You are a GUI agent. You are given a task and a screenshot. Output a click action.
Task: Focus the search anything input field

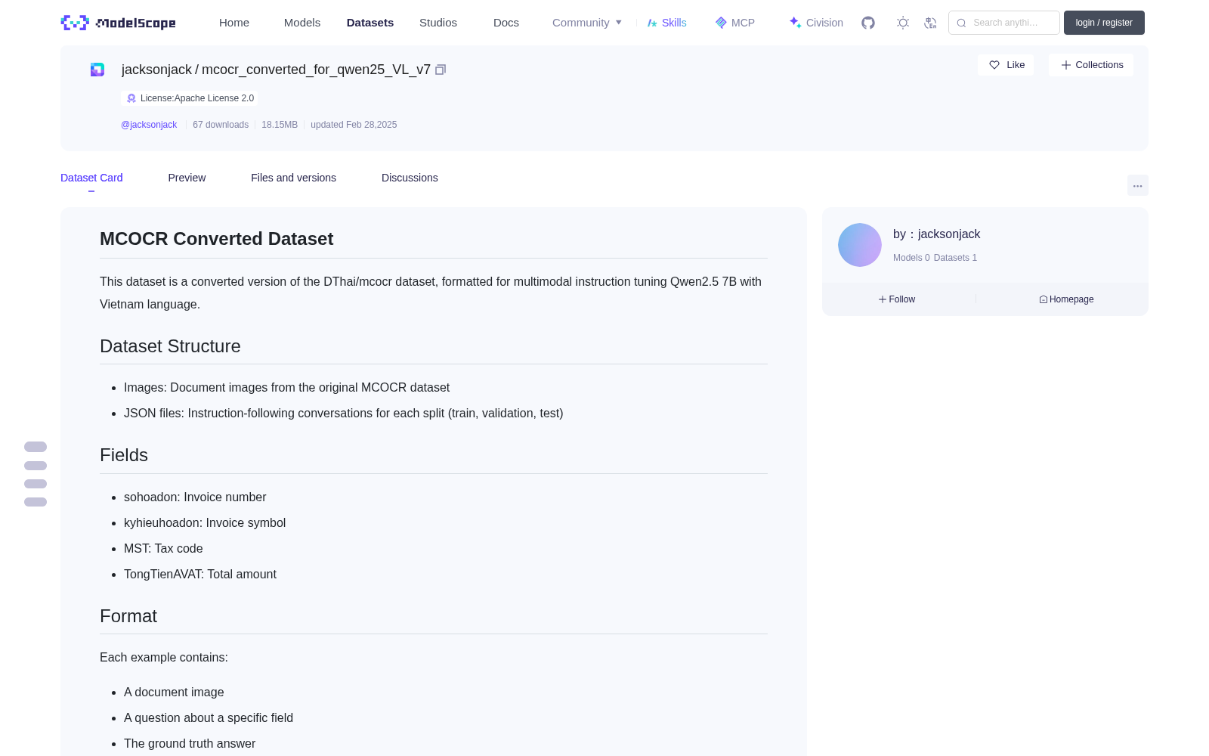(x=1004, y=23)
